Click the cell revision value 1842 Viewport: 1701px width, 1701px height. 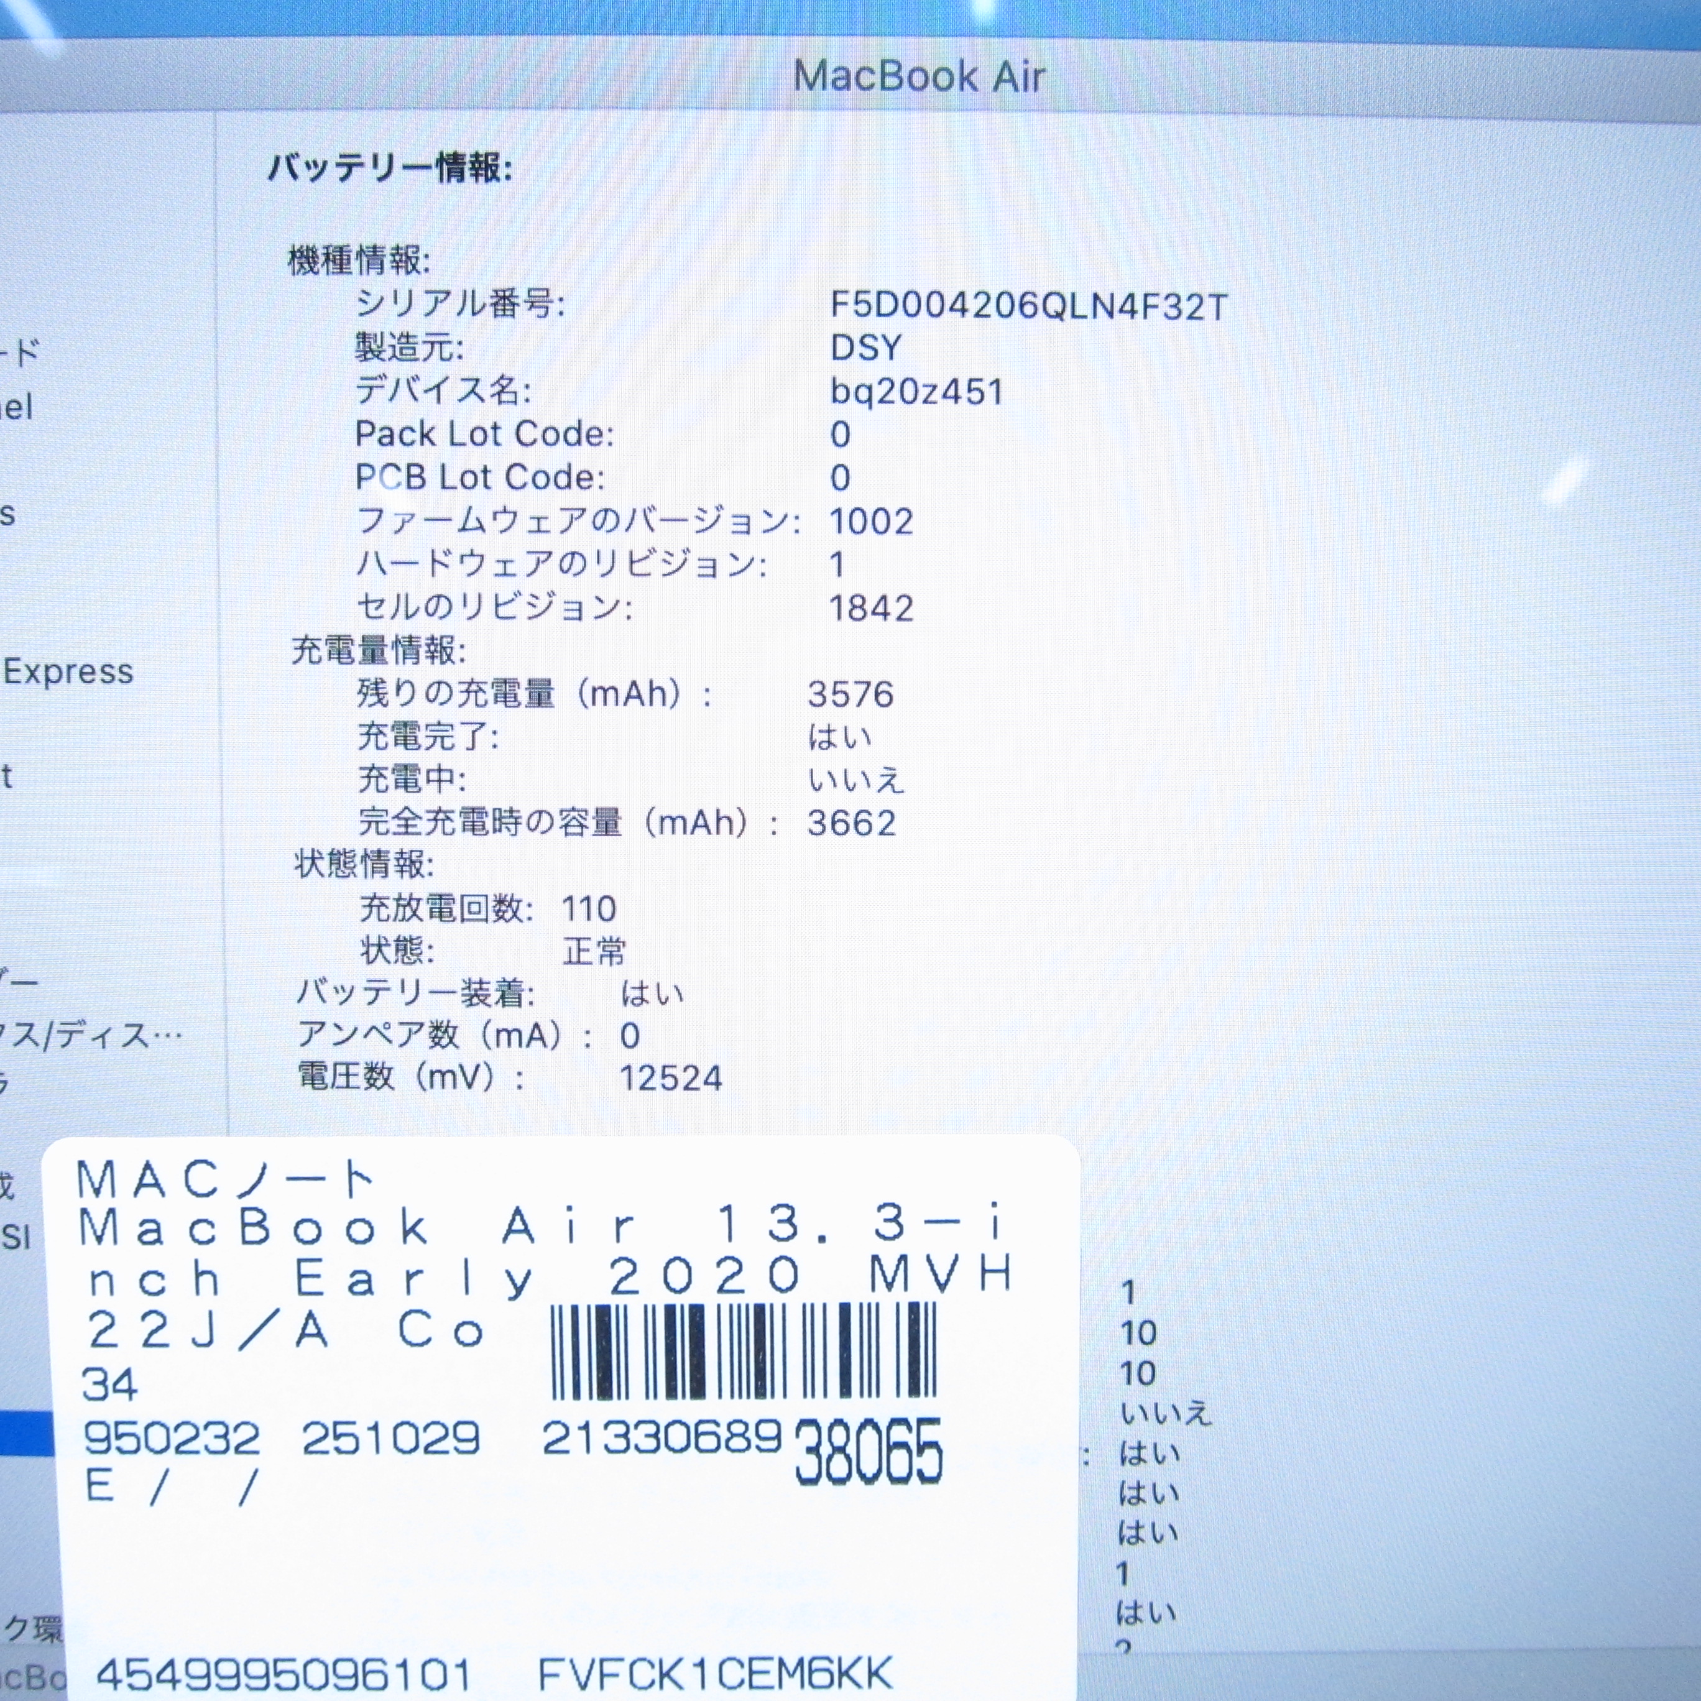coord(871,607)
